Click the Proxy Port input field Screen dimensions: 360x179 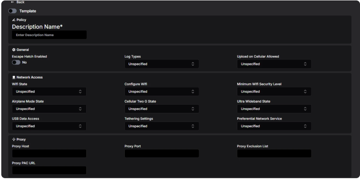[162, 154]
